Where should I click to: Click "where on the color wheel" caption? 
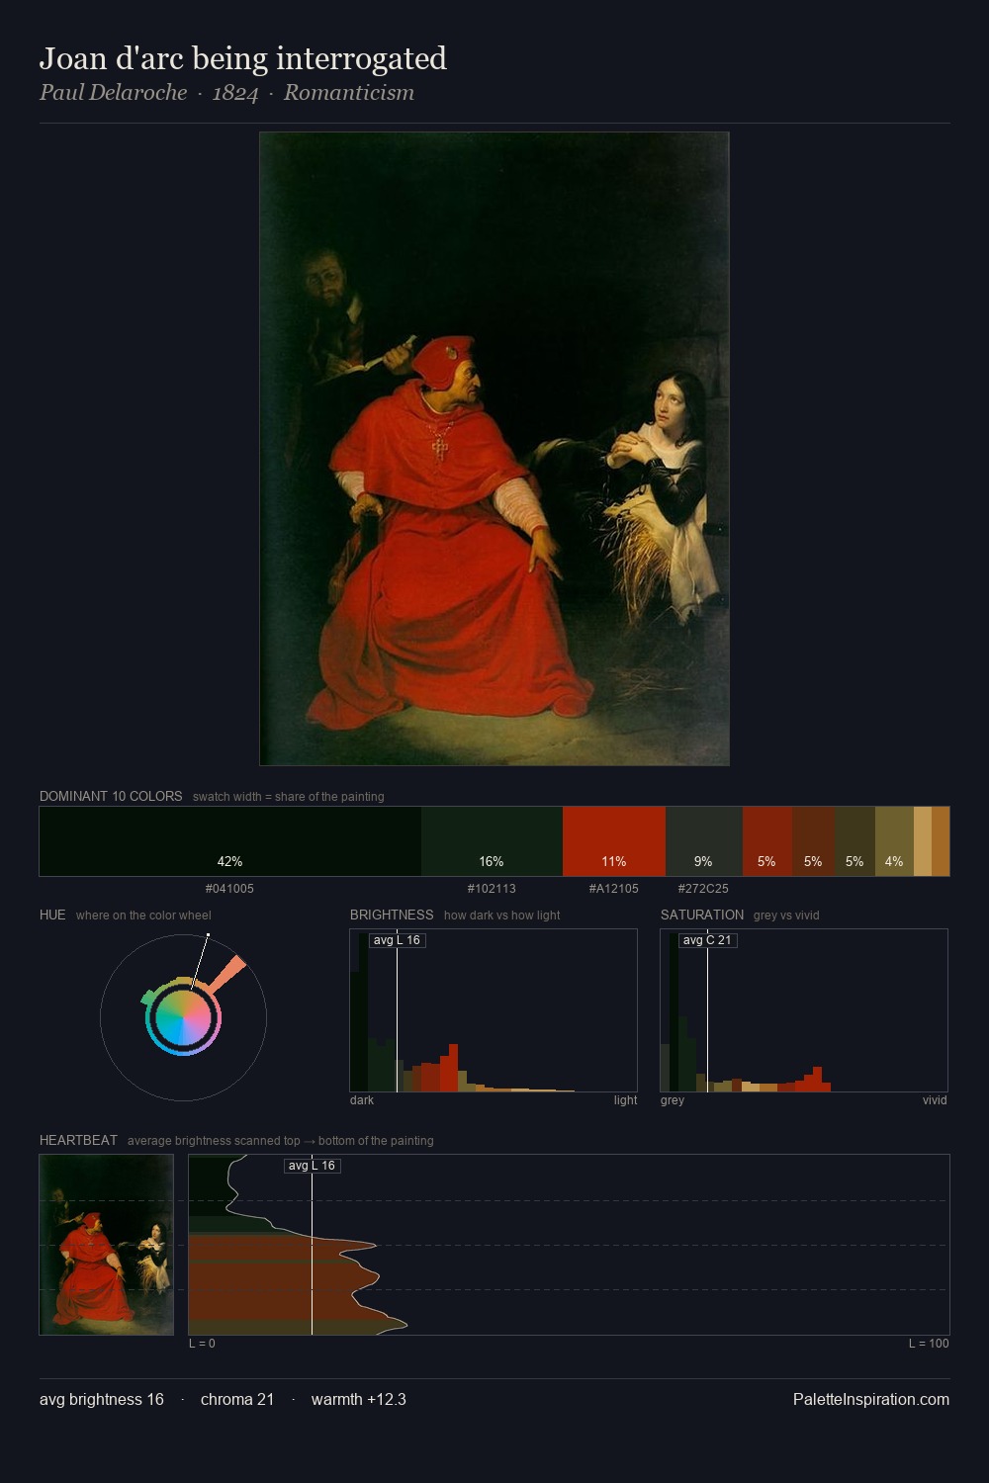pyautogui.click(x=143, y=916)
